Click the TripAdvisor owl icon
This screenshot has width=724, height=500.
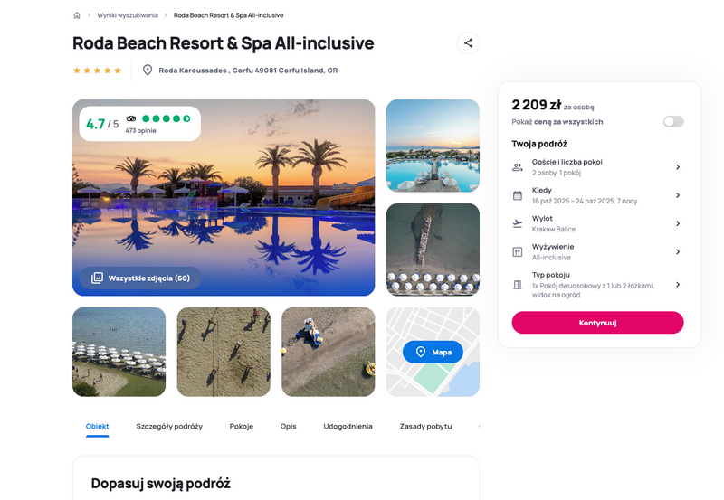pyautogui.click(x=131, y=118)
